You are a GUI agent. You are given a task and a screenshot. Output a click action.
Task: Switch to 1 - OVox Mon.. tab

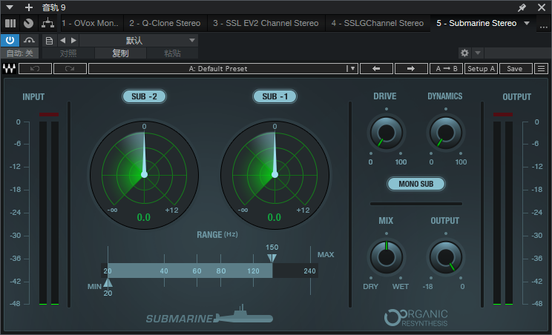(x=91, y=23)
